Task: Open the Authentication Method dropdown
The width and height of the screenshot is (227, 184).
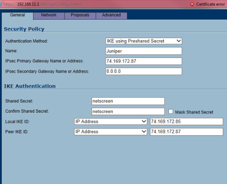Action: 144,41
